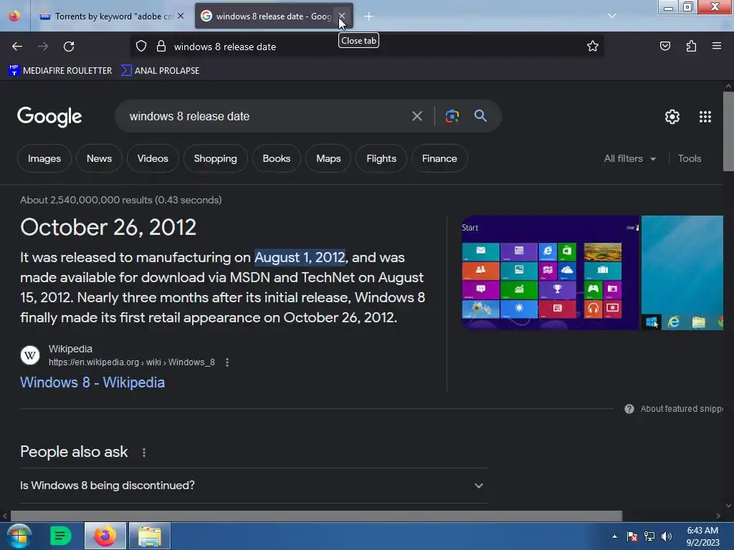Show hidden system tray icons
734x550 pixels.
(614, 536)
